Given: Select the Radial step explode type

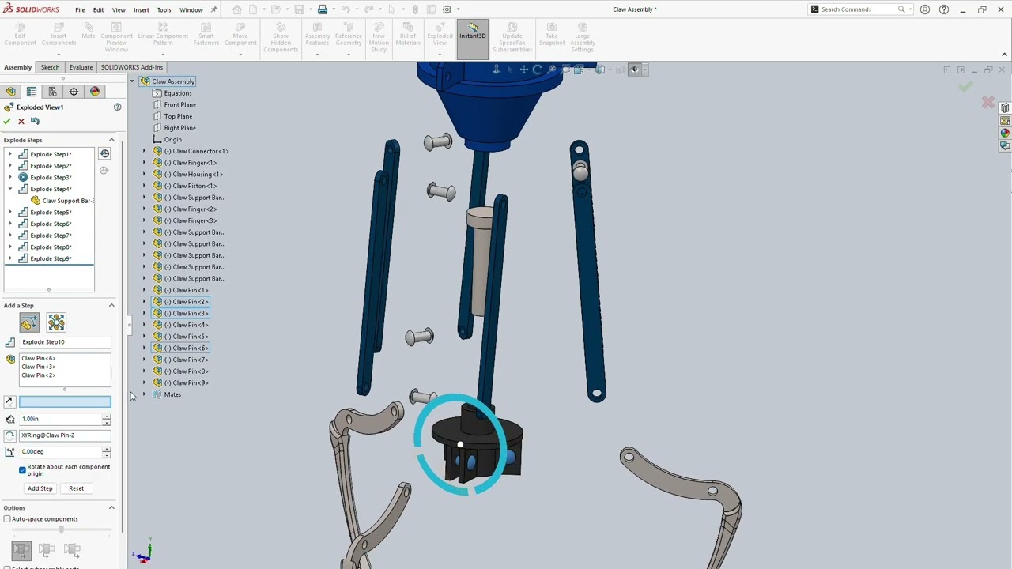Looking at the screenshot, I should pyautogui.click(x=56, y=322).
